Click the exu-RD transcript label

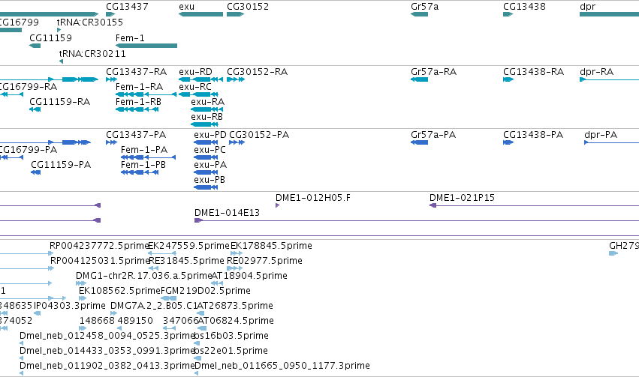196,72
